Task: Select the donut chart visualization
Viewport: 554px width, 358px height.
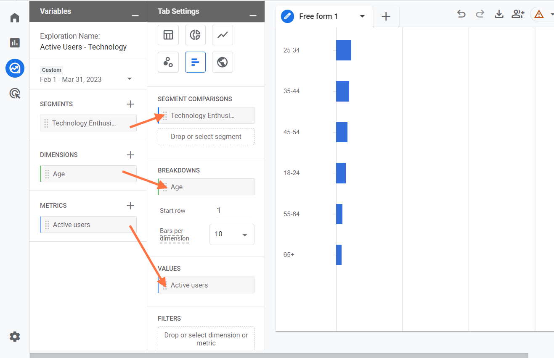Action: click(x=195, y=35)
